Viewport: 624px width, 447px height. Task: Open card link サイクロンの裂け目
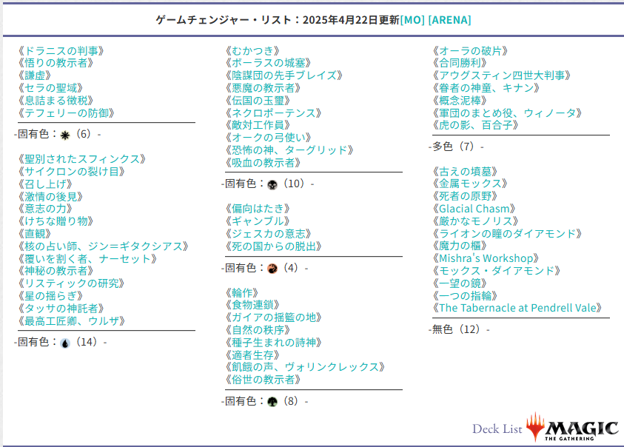(72, 172)
